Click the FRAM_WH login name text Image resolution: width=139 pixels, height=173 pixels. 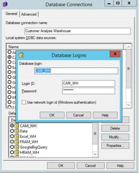(29, 142)
